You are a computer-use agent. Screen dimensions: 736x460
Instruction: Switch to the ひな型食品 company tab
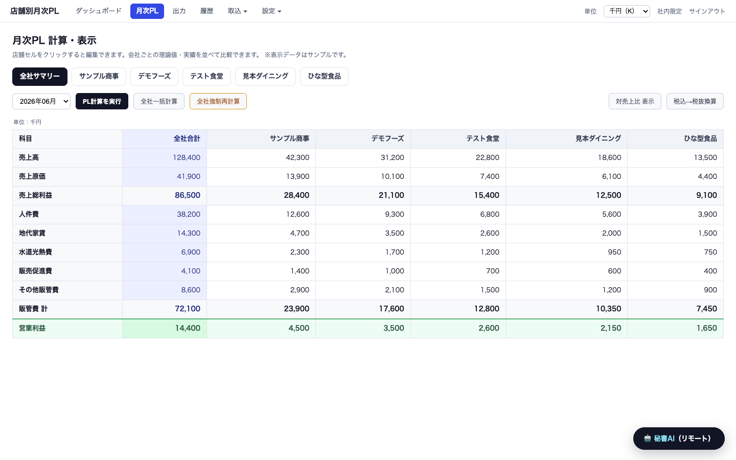click(324, 77)
